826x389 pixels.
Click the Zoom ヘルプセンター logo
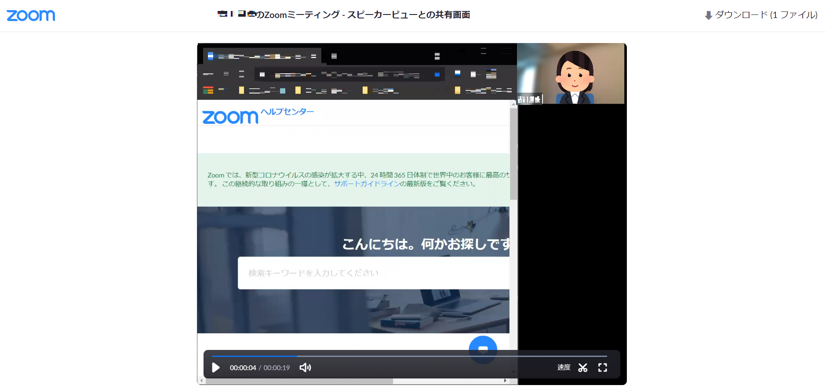pyautogui.click(x=258, y=116)
